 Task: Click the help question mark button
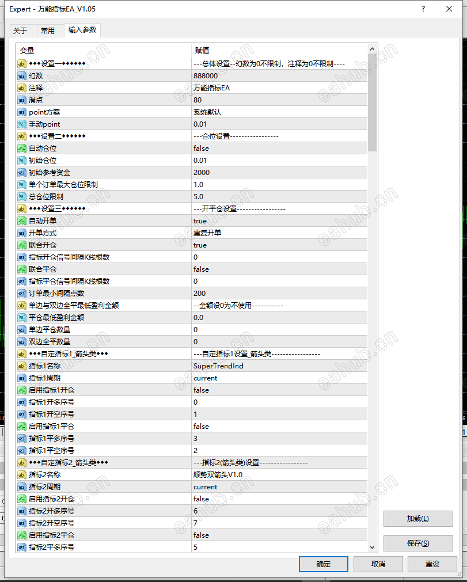point(423,9)
